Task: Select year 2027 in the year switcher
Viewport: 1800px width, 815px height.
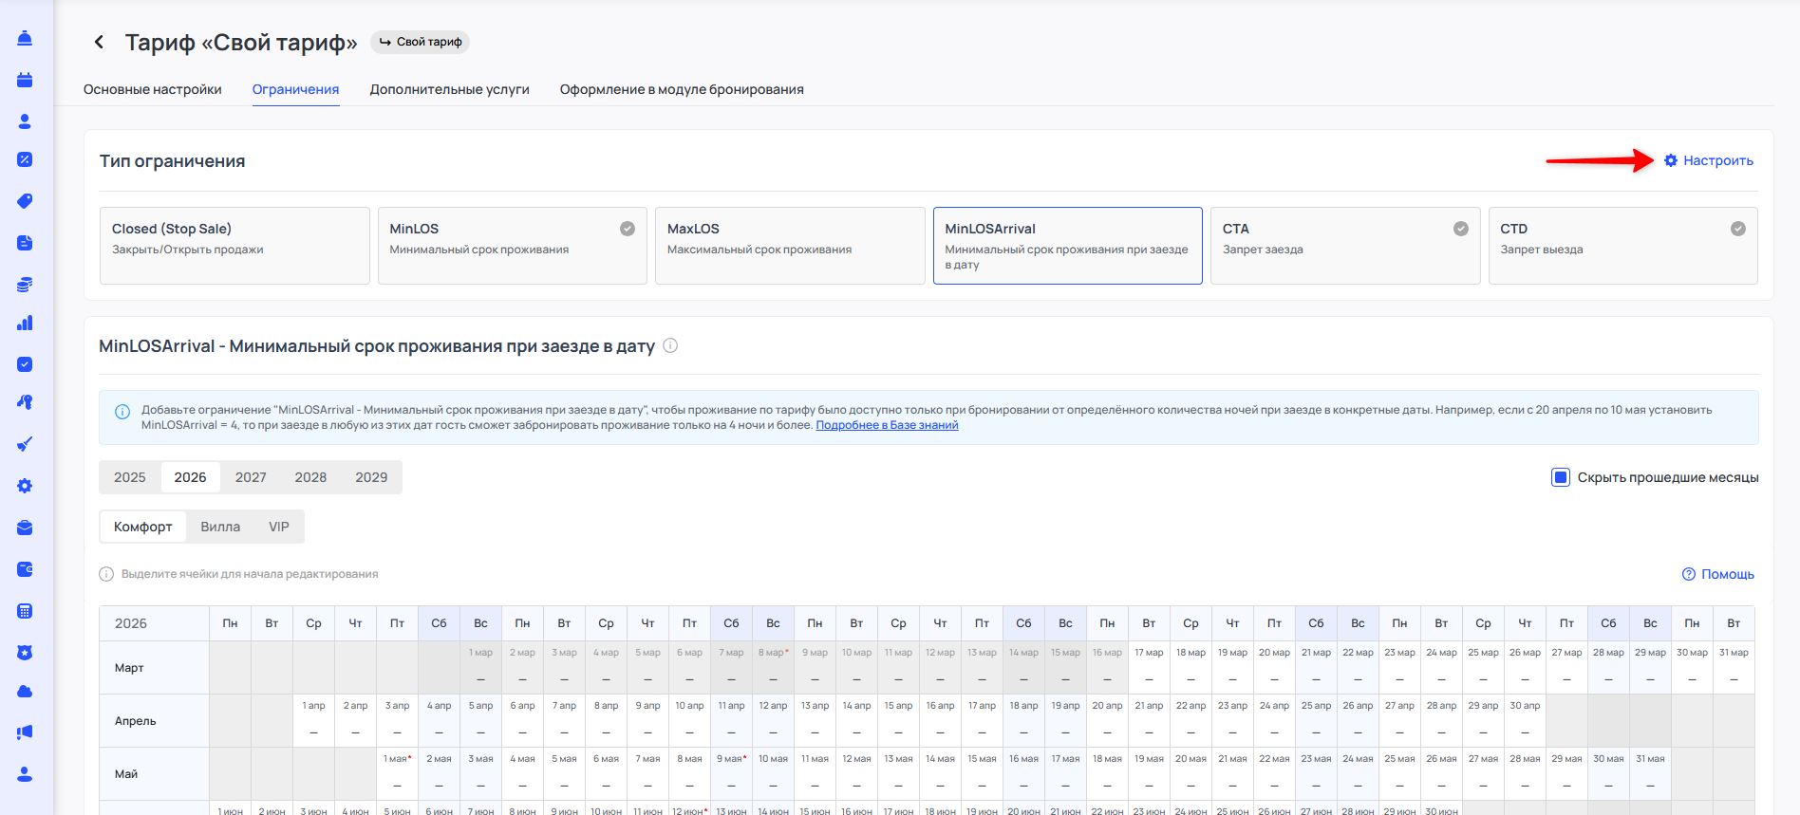Action: 251,477
